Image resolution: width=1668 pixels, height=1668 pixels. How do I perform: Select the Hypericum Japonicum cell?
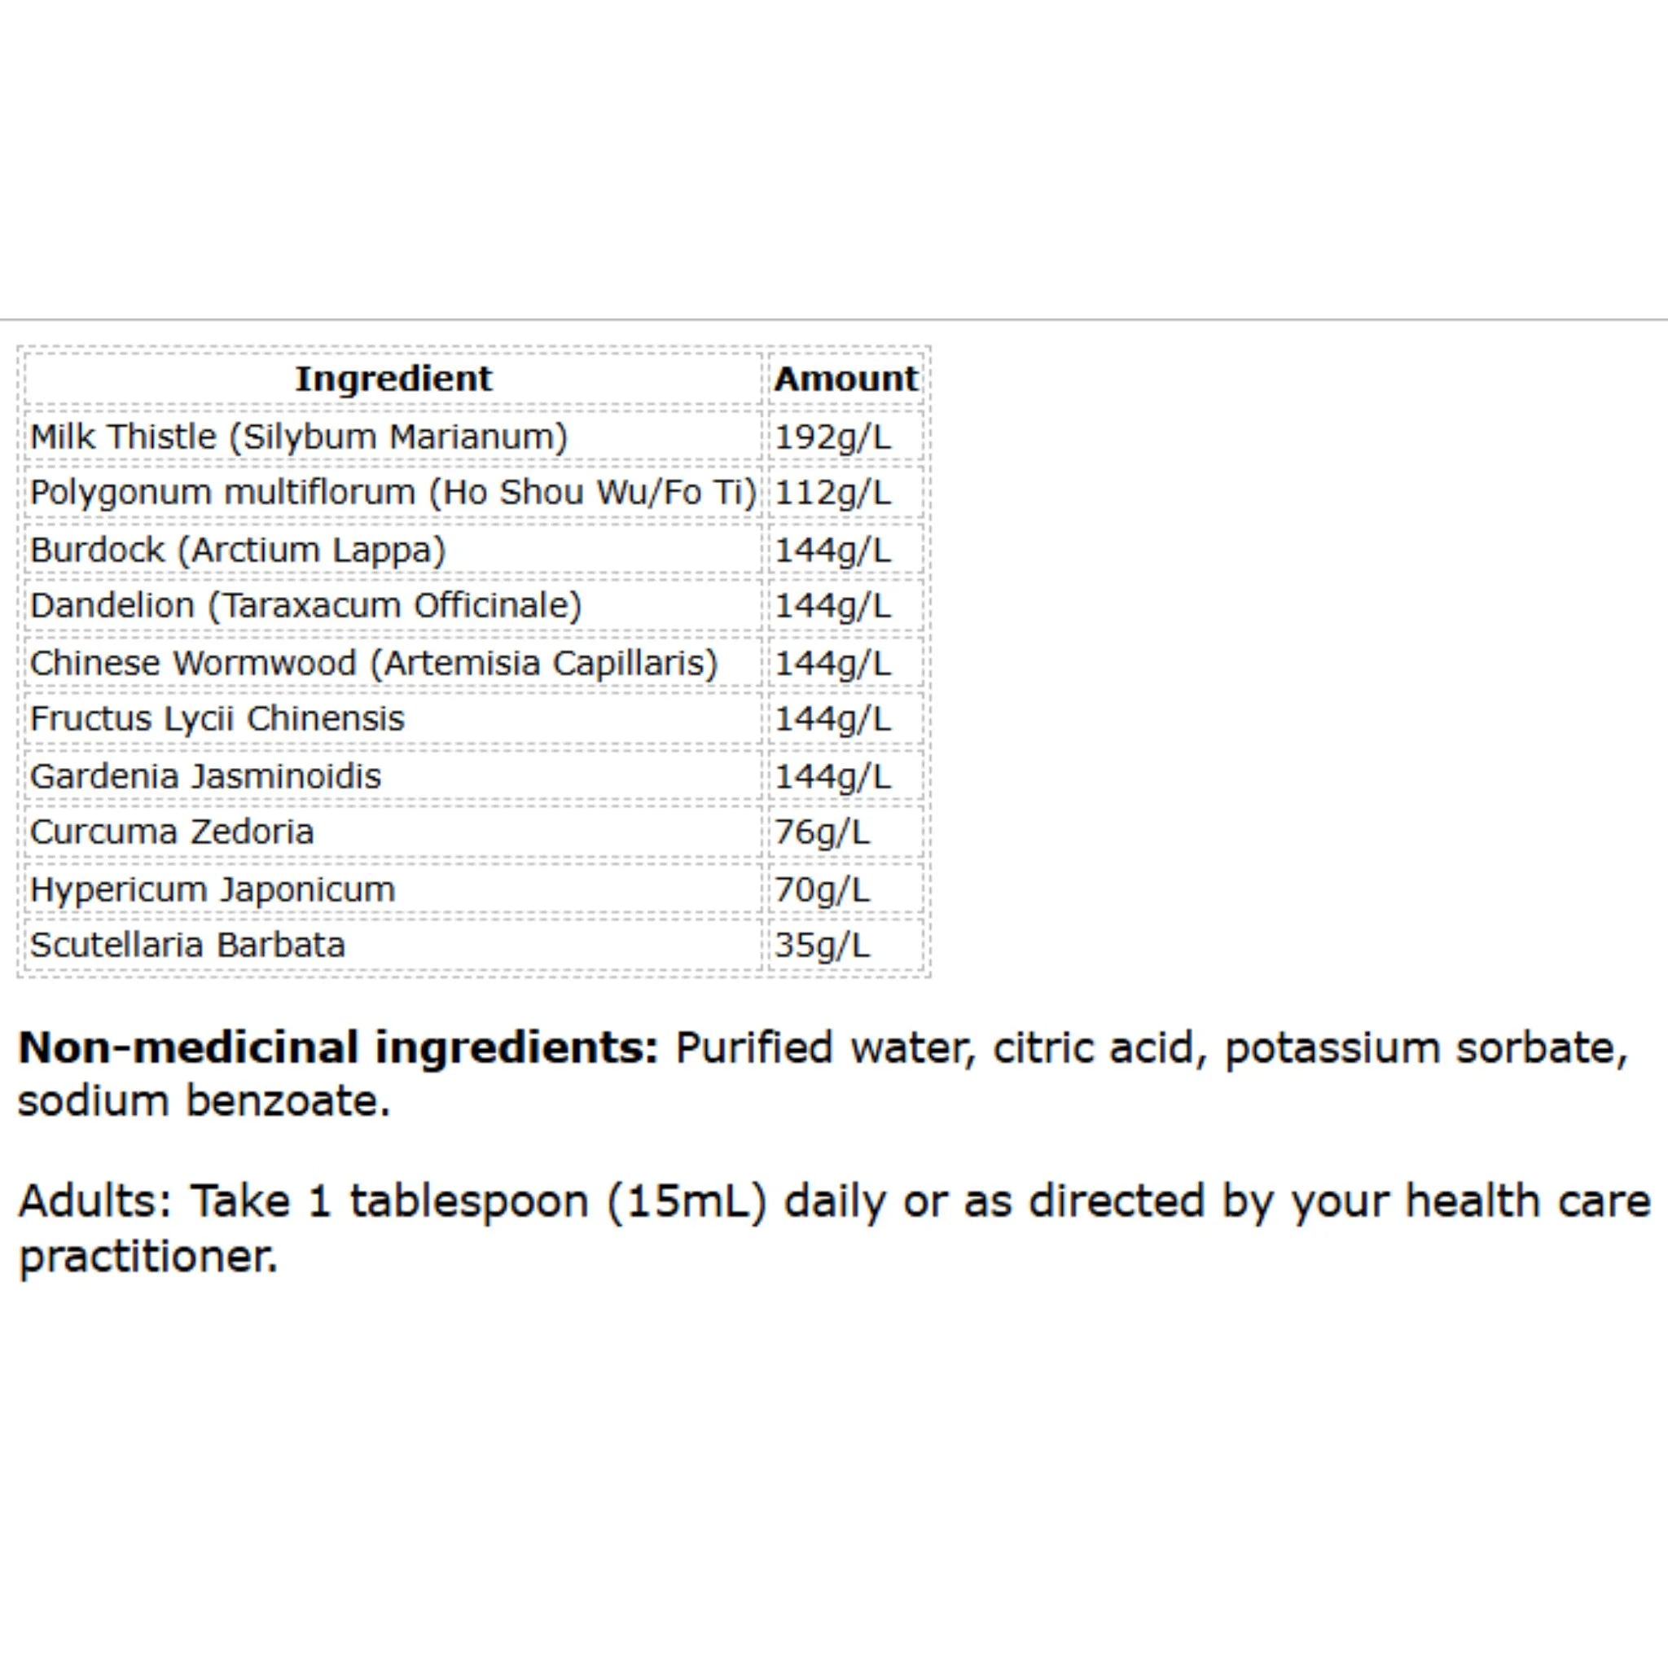(x=393, y=889)
